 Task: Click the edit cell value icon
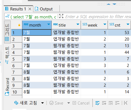click(97, 103)
